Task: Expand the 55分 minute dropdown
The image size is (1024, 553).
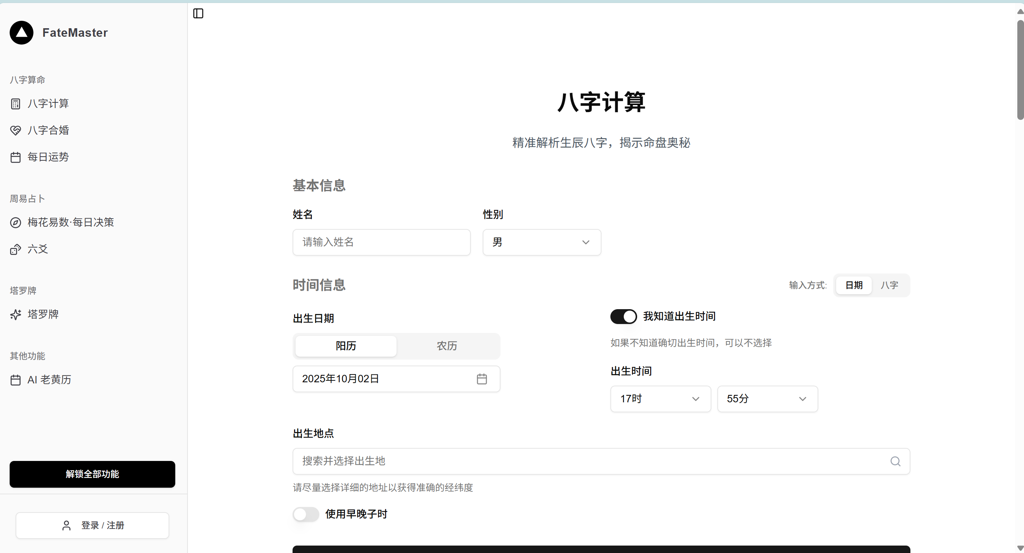Action: click(x=767, y=399)
